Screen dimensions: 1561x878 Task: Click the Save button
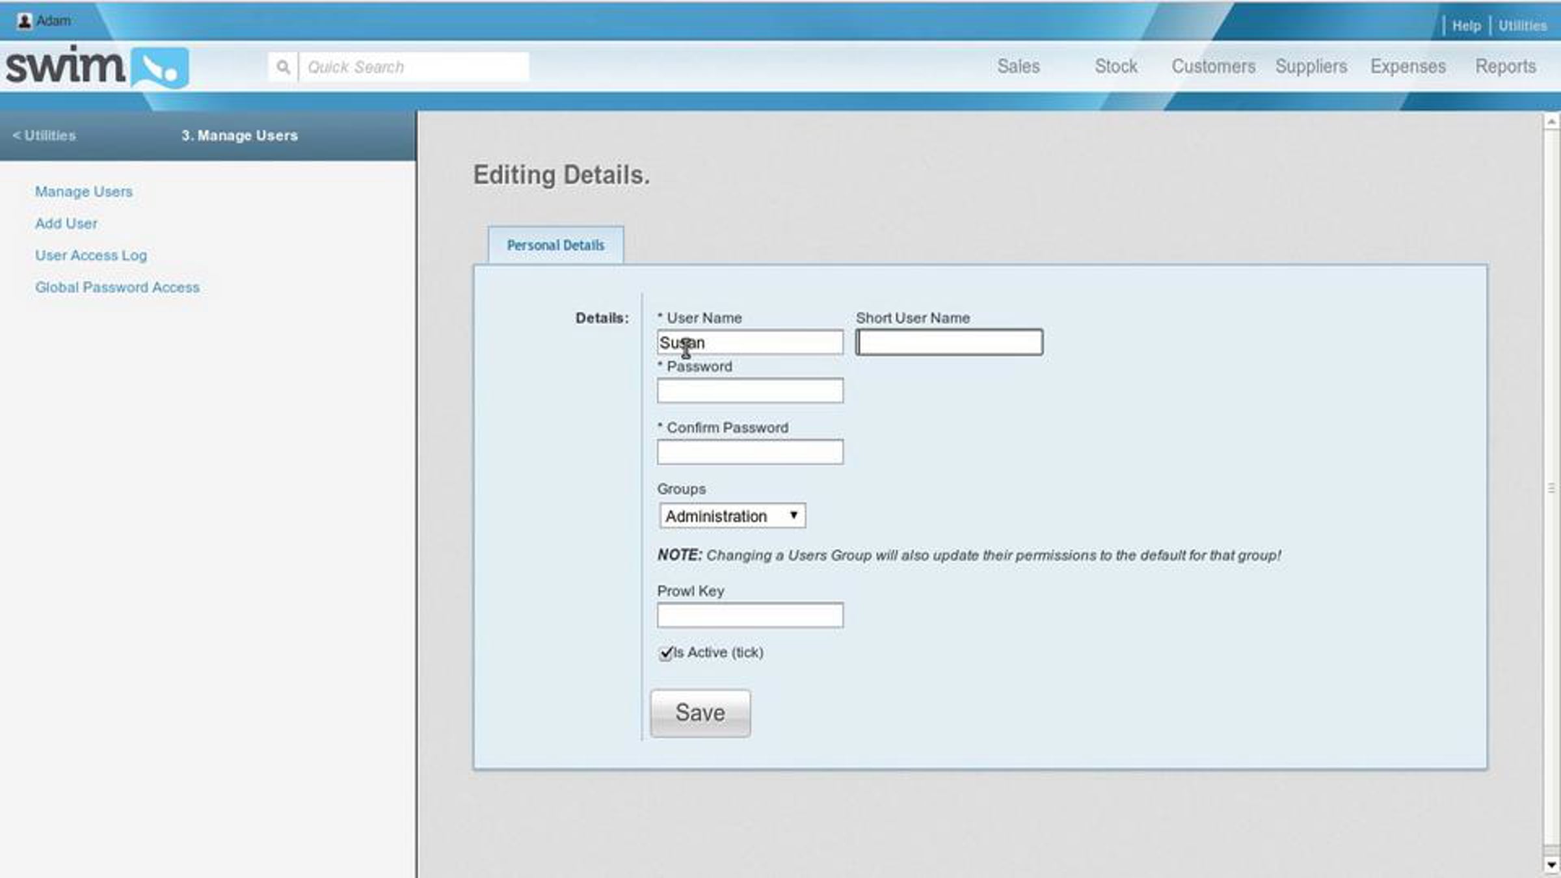click(x=700, y=713)
